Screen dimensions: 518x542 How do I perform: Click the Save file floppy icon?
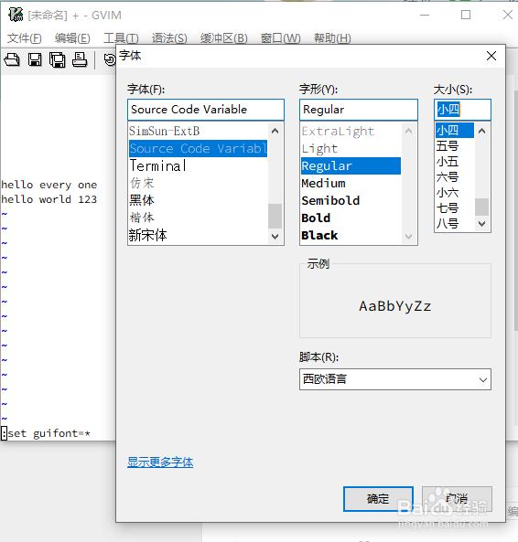click(35, 59)
